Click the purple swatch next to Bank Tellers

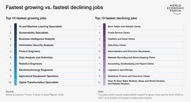click(104, 26)
